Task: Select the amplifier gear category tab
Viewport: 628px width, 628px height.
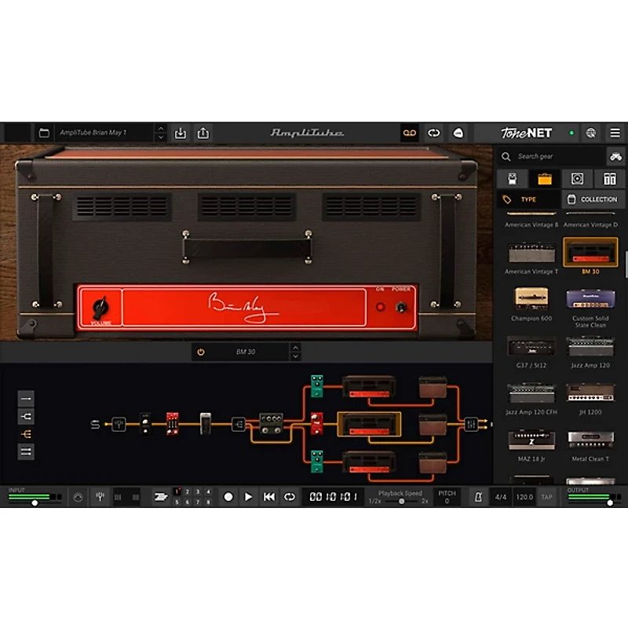Action: 545,179
